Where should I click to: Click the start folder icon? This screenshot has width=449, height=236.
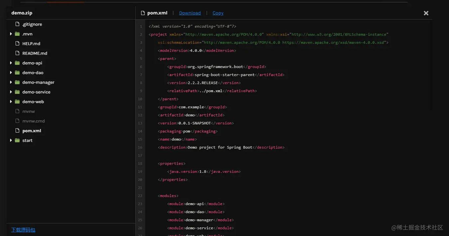(x=17, y=140)
